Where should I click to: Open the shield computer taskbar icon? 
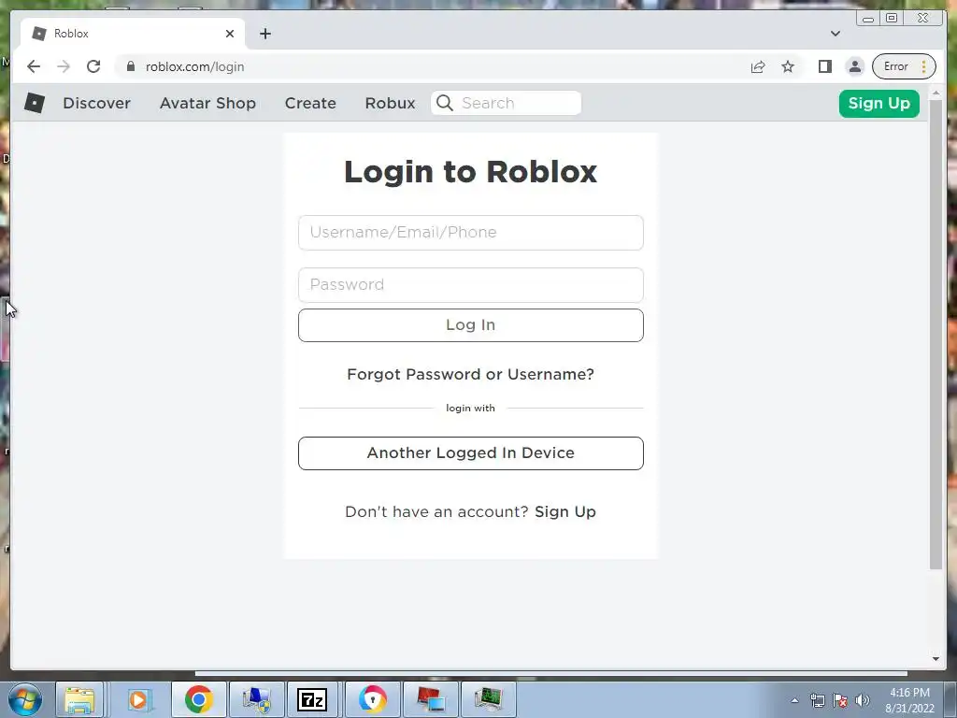(256, 699)
